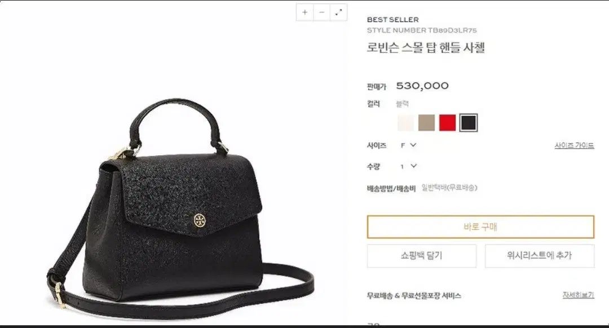Pick the red color swatch
The image size is (609, 328).
coord(447,123)
